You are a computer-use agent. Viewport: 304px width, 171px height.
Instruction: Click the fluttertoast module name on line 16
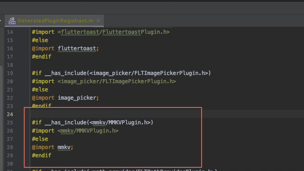click(77, 48)
